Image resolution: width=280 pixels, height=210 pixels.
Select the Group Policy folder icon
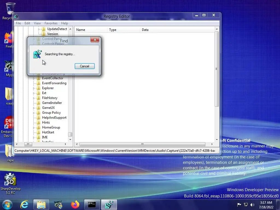(38, 112)
